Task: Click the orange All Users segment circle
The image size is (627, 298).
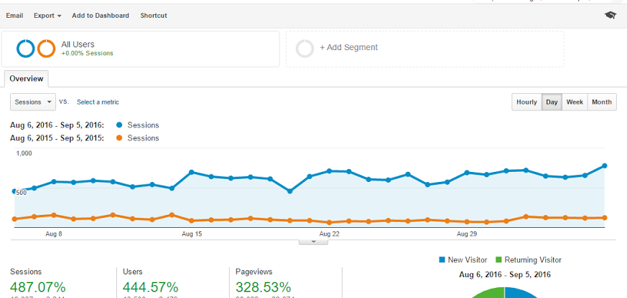Action: tap(47, 48)
